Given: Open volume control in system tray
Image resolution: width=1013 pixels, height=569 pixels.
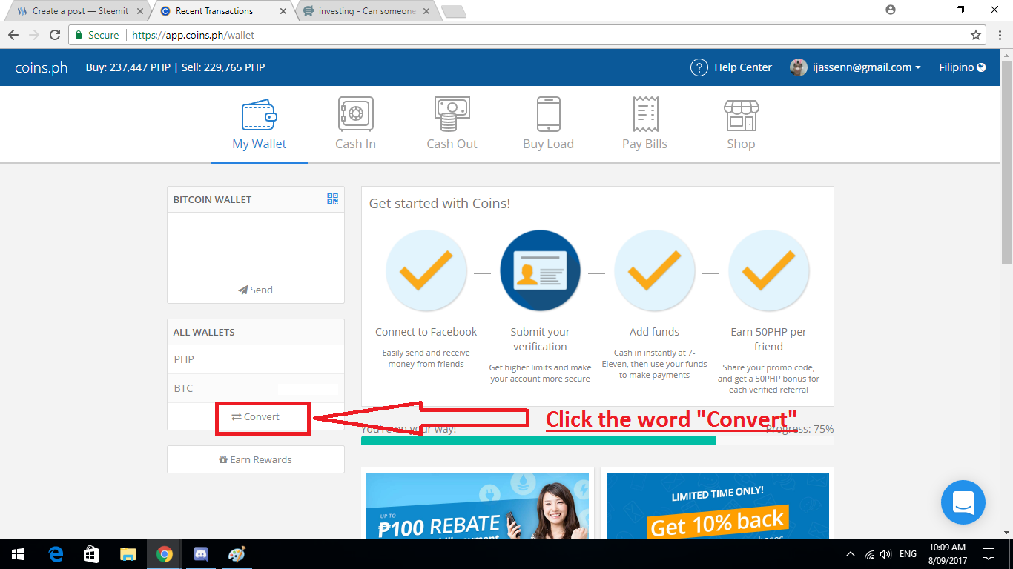Looking at the screenshot, I should click(886, 554).
